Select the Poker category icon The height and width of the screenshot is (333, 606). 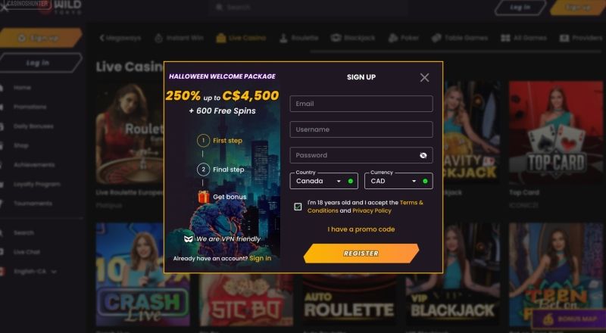coord(392,38)
